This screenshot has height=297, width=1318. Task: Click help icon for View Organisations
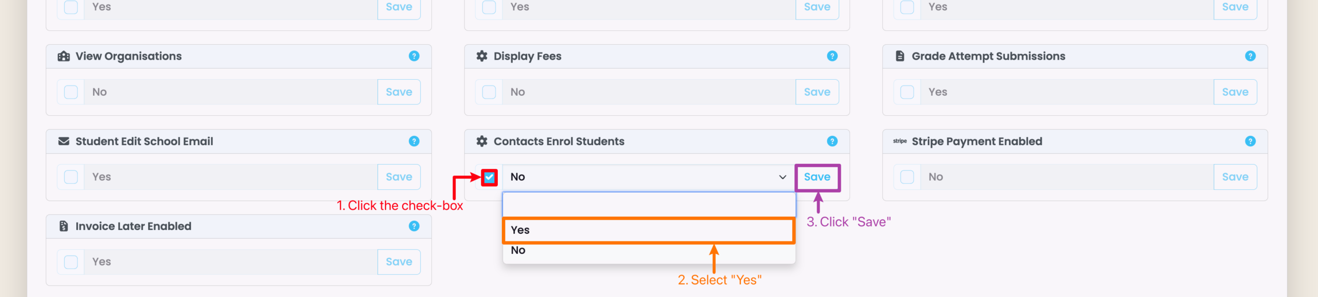click(x=414, y=56)
